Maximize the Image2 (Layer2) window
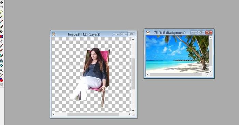This screenshot has height=125, width=239. (x=124, y=34)
